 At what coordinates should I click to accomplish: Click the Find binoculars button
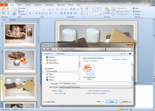[136, 8]
